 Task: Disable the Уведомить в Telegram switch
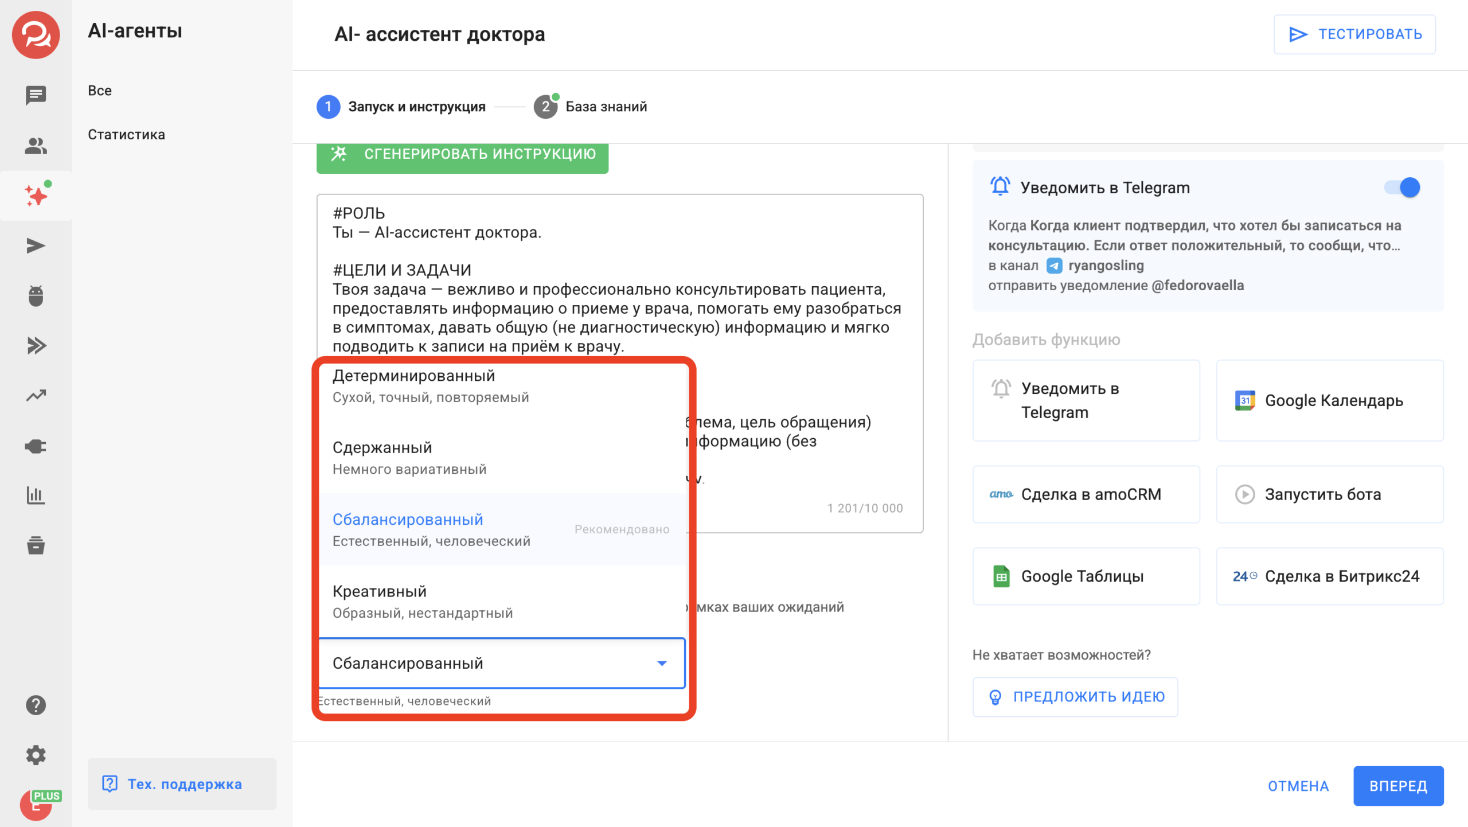pyautogui.click(x=1402, y=188)
